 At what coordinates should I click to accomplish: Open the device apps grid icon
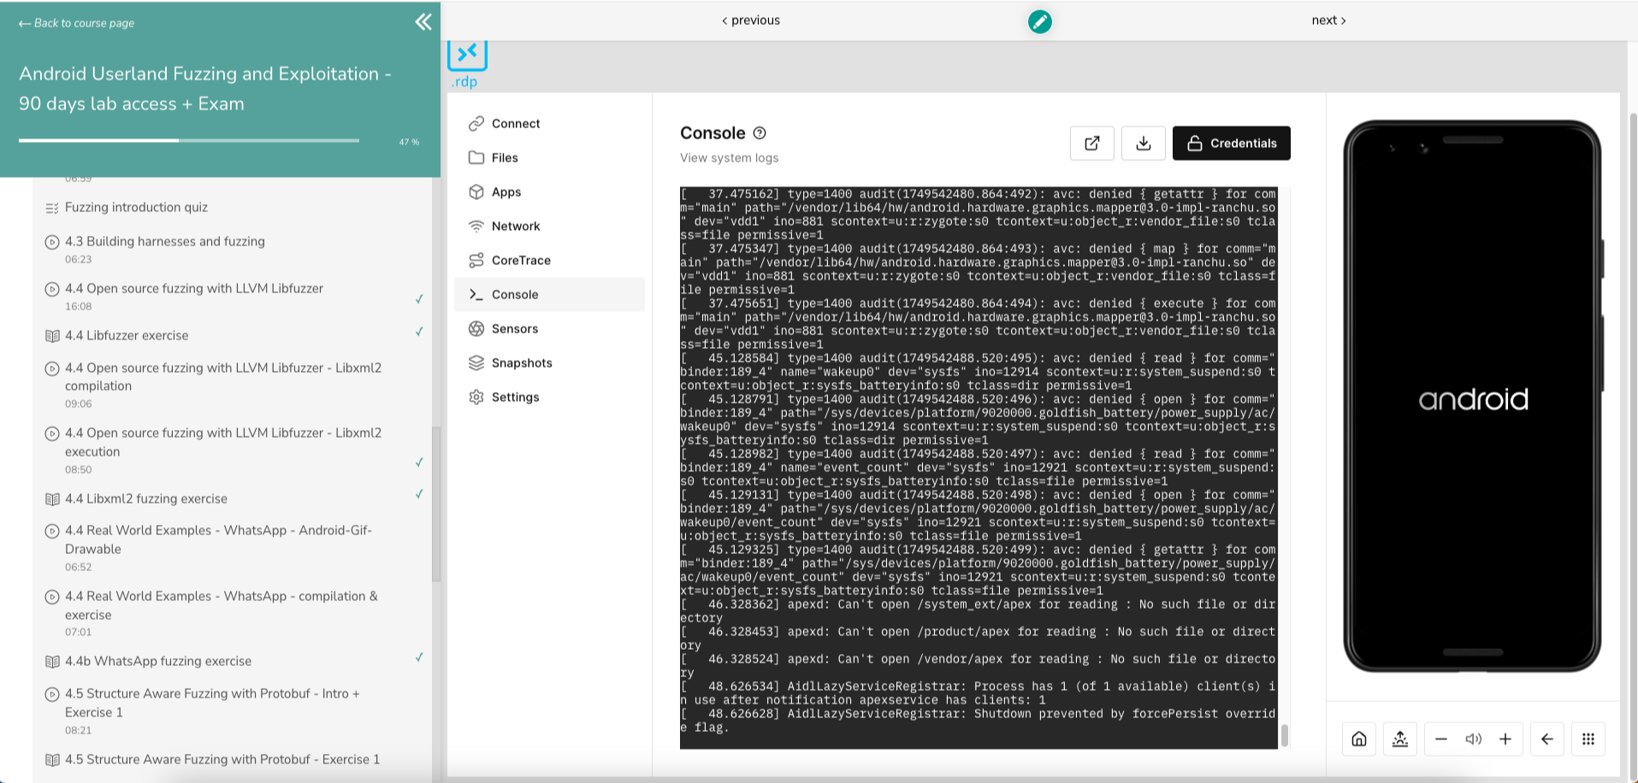1588,739
